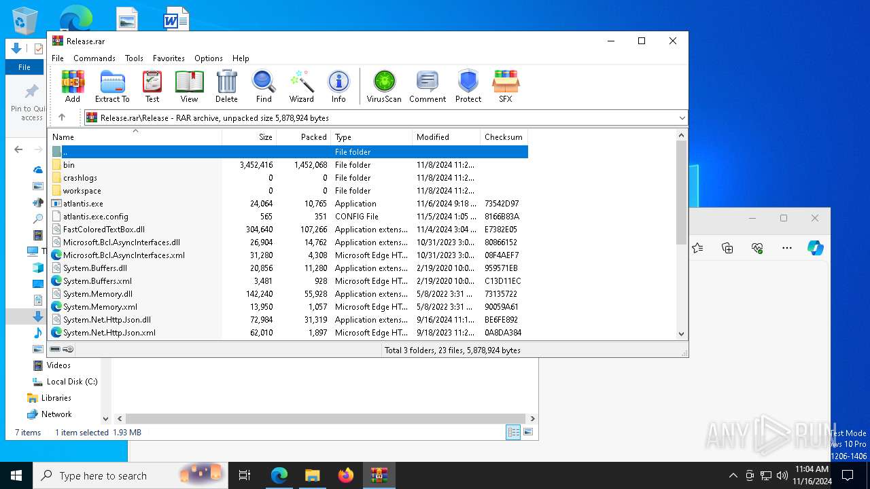Screen dimensions: 870x489
Task: Select atlantis.exe file
Action: 289,204
